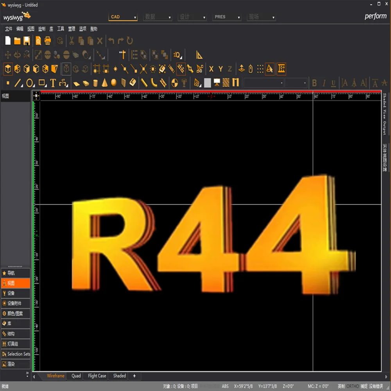Create a new file with the blank page icon

(x=8, y=41)
